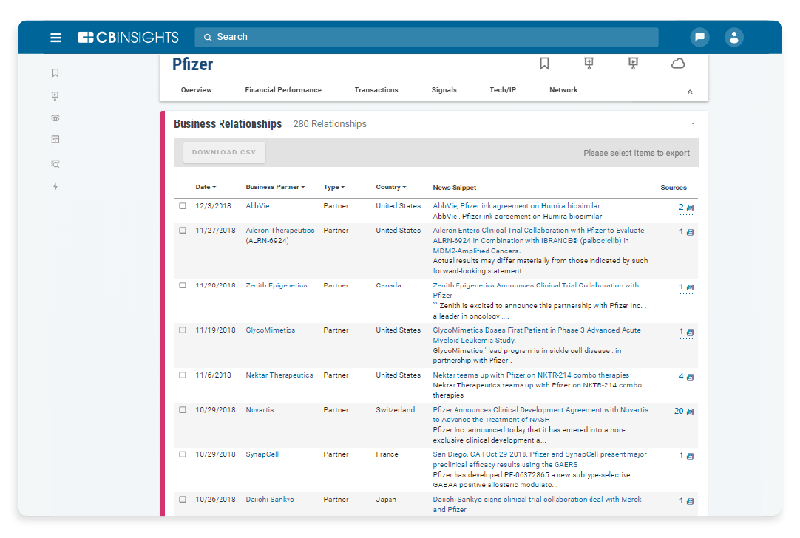Bookmark the Pfizer profile
Viewport: 800px width, 538px height.
pos(544,64)
